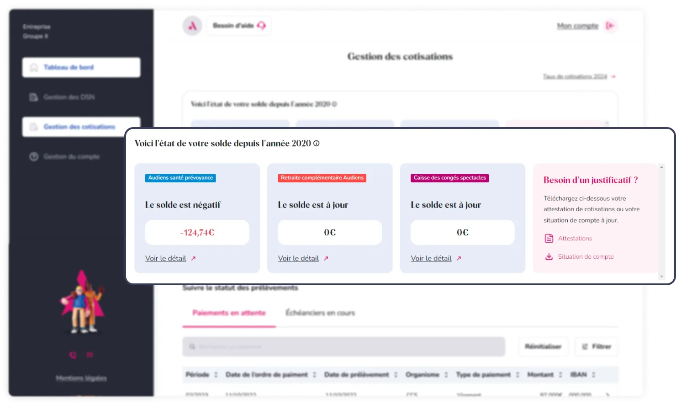The image size is (676, 405).
Task: Click the headset icon in Besoin d'aide
Action: point(261,26)
